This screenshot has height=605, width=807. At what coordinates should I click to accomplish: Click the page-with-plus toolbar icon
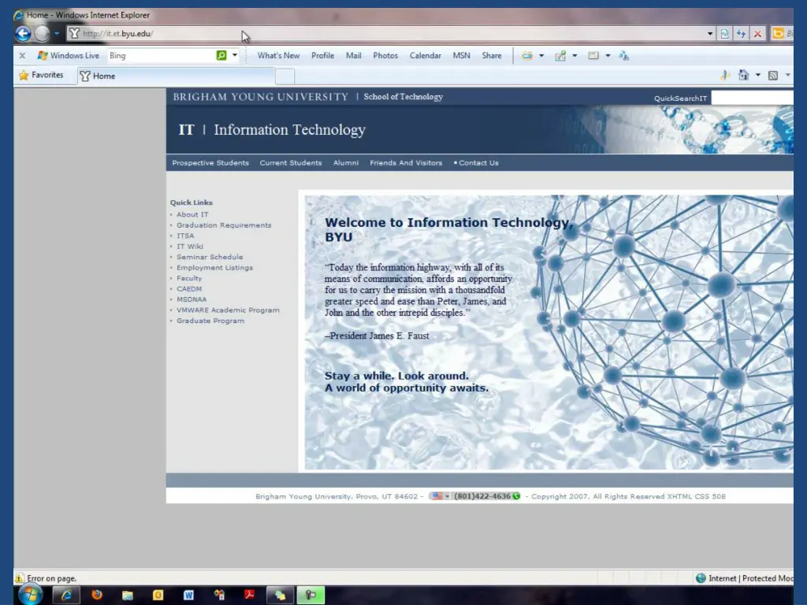click(560, 56)
